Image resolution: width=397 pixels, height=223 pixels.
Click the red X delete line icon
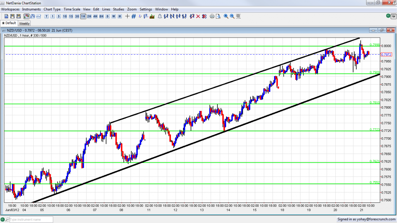198,16
